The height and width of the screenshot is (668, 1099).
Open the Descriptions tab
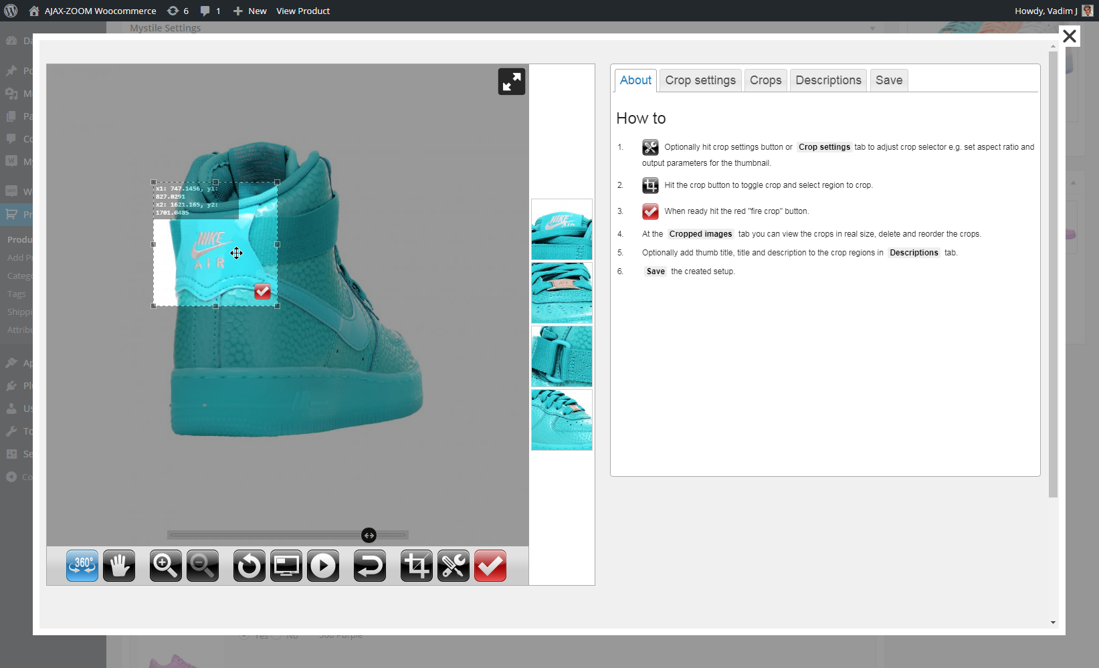tap(829, 80)
